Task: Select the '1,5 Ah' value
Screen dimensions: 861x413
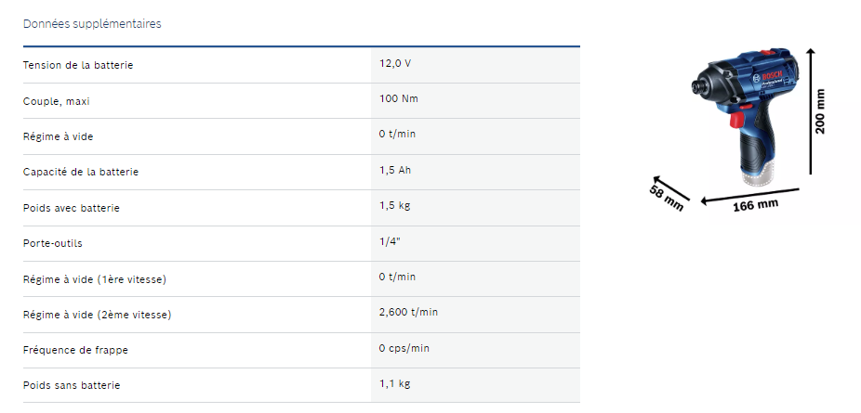Action: (x=395, y=170)
